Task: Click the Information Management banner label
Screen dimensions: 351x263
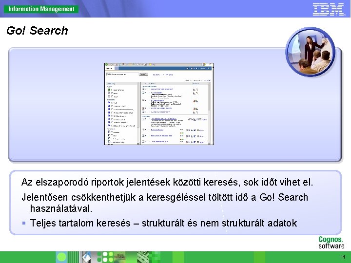Action: (41, 9)
